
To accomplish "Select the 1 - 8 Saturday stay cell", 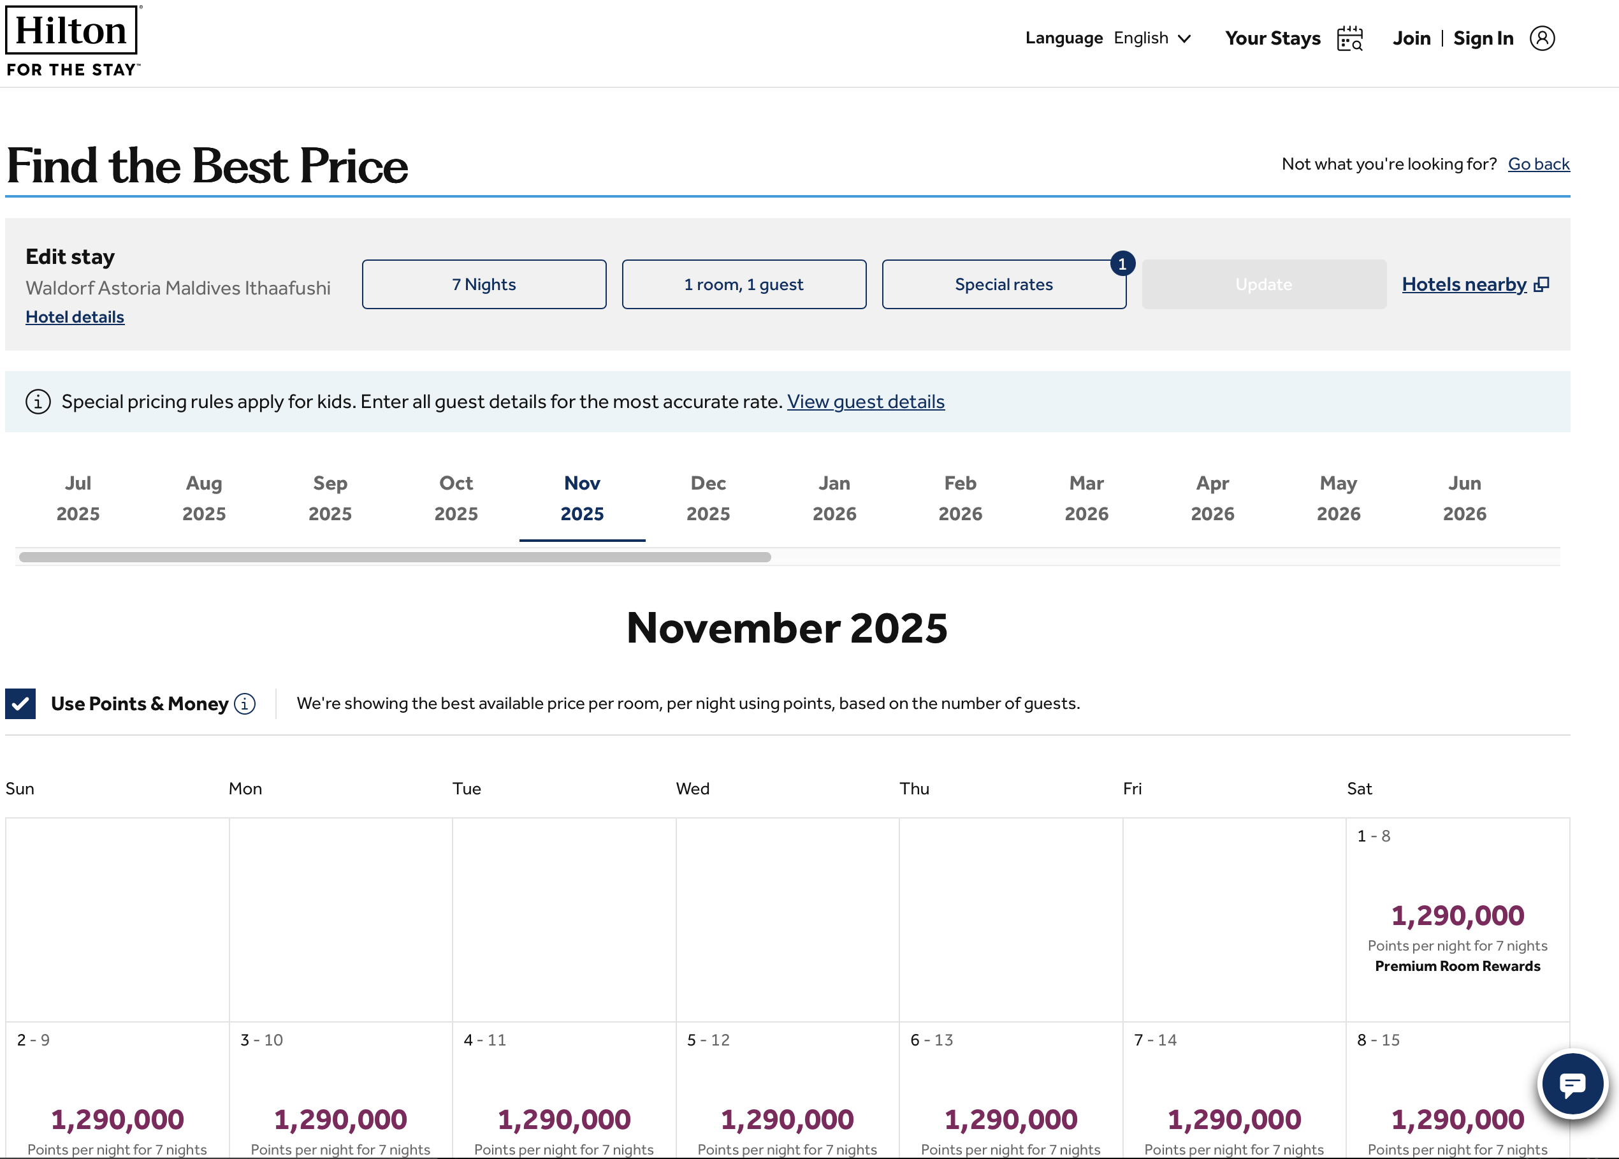I will click(x=1457, y=920).
